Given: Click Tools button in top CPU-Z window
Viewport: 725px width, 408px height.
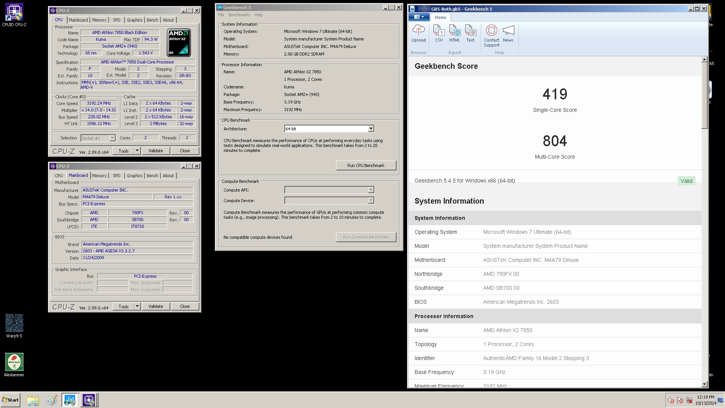Looking at the screenshot, I should 123,151.
